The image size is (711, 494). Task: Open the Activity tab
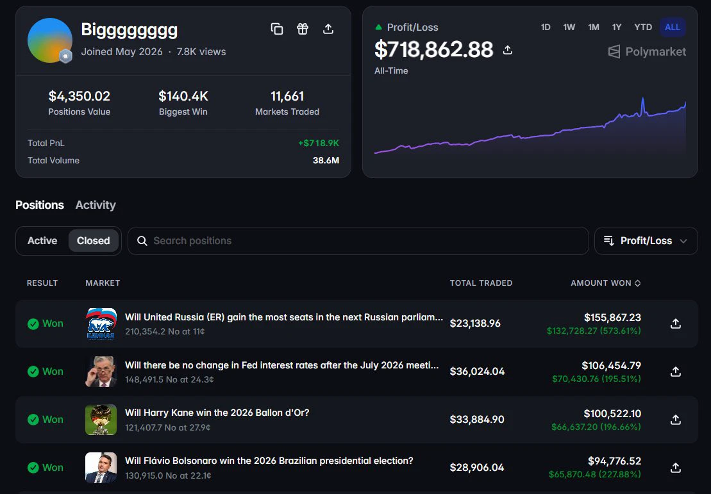click(96, 205)
